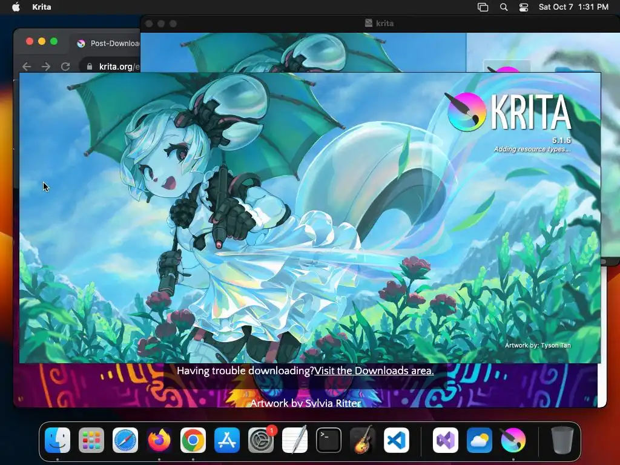Click the Krita splash screen image
Screen dimensions: 620x465
tap(310, 218)
